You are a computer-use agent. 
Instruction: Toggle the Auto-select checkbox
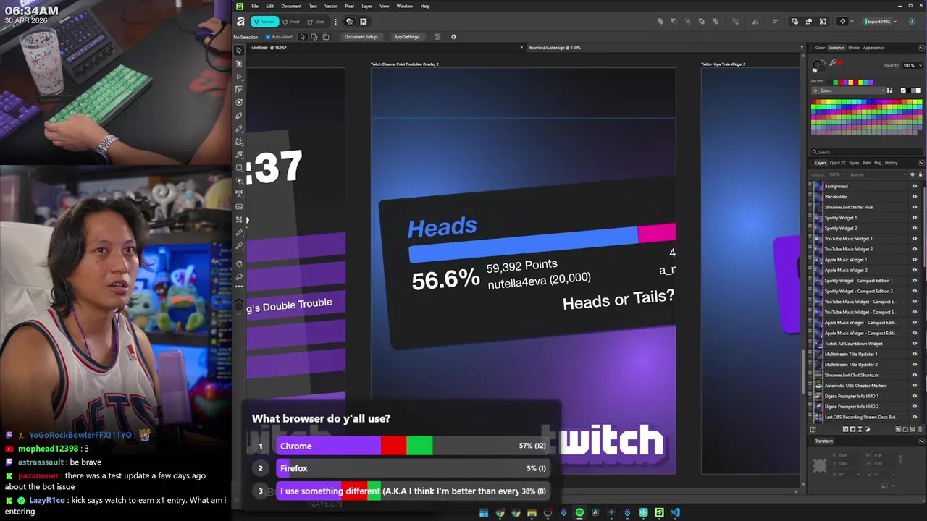(268, 37)
